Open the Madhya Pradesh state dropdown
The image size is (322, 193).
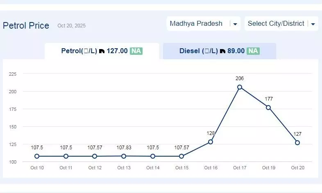204,24
